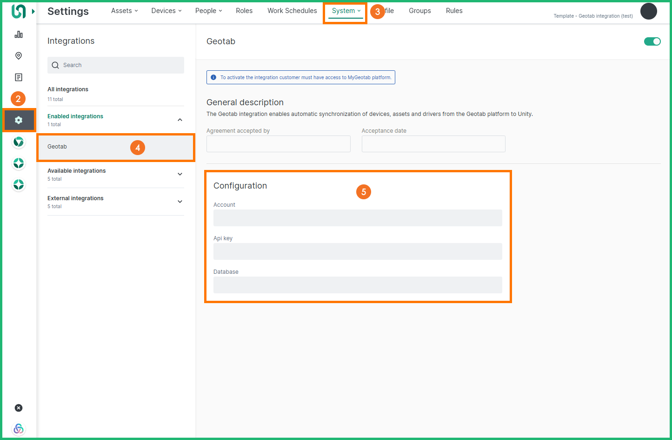Click the blue info icon in notice banner
This screenshot has height=440, width=672.
213,77
